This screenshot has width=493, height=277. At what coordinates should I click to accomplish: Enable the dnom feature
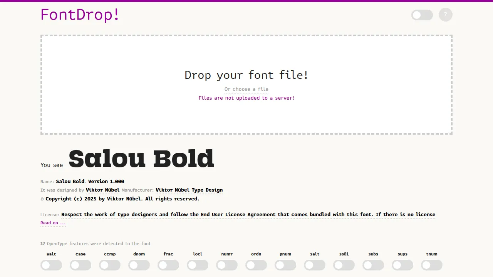(139, 265)
